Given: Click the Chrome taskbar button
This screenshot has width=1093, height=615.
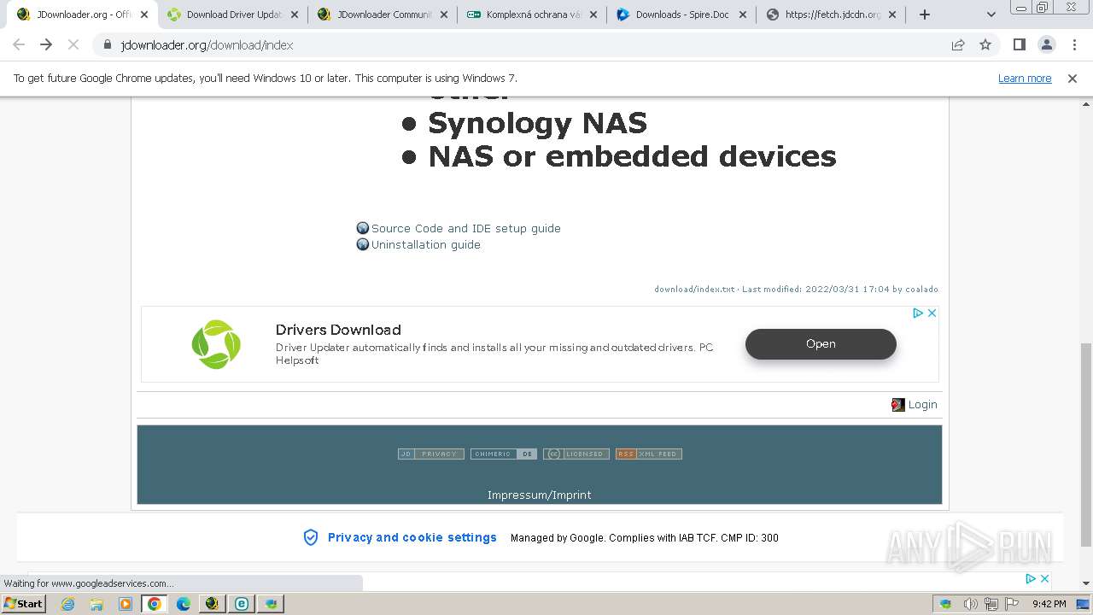Looking at the screenshot, I should (x=155, y=604).
